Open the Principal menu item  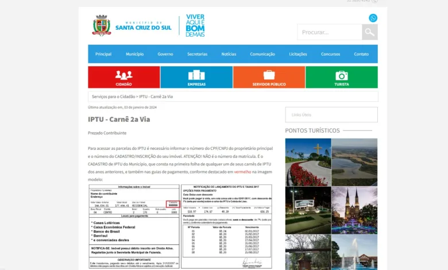pos(103,54)
